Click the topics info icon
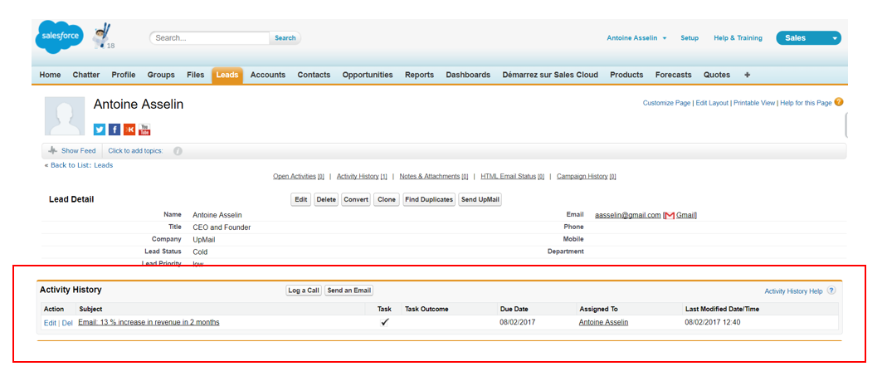 (x=178, y=151)
